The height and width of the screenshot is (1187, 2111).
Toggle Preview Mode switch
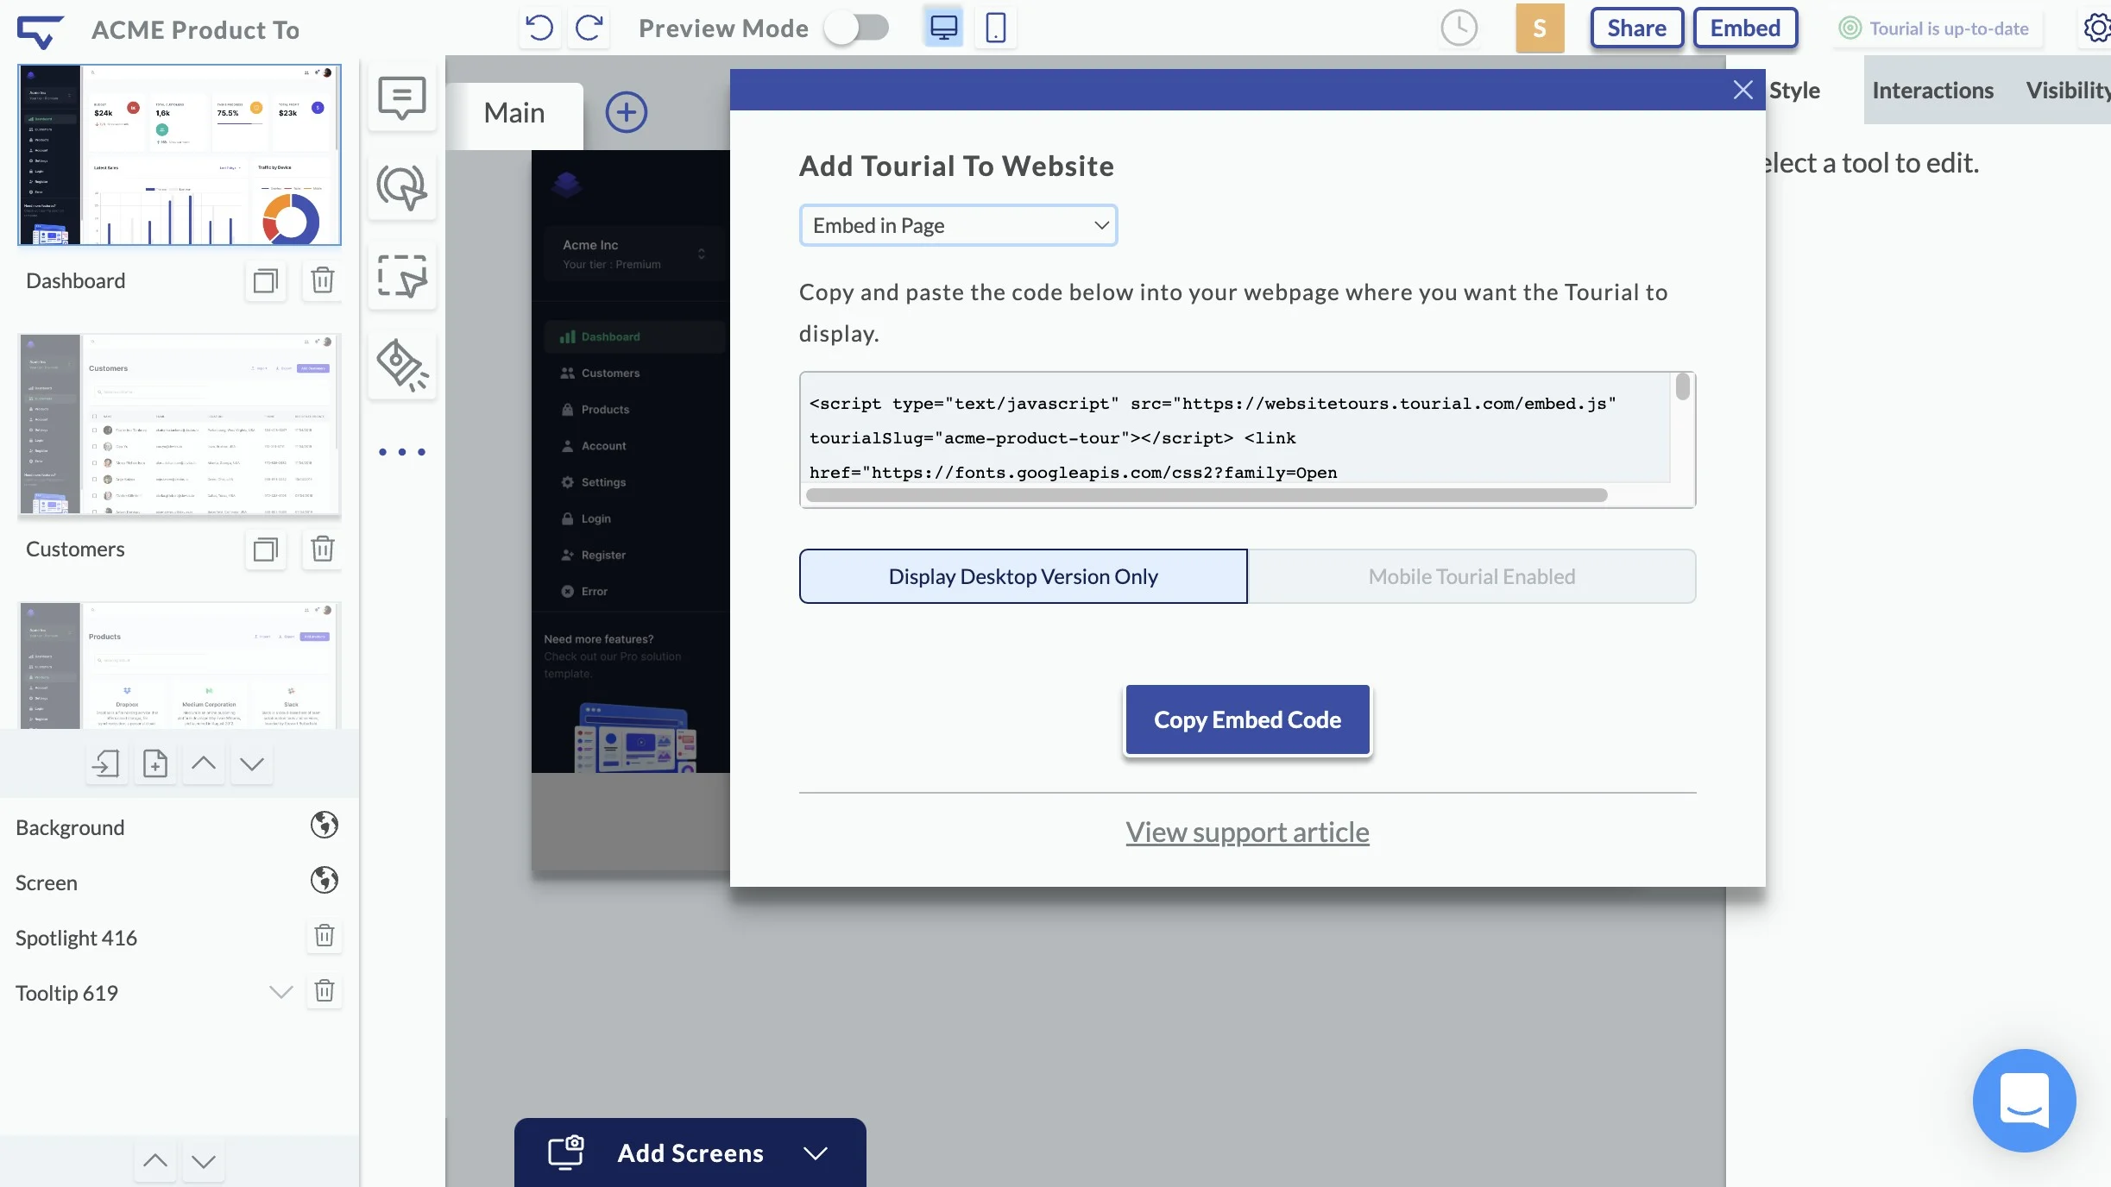(x=856, y=28)
